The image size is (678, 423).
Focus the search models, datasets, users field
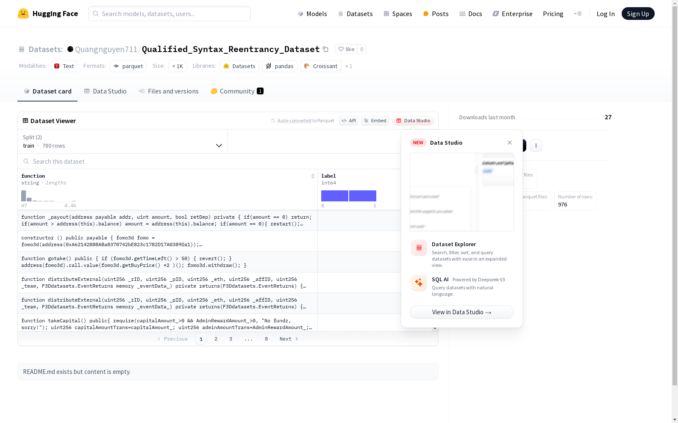point(169,14)
